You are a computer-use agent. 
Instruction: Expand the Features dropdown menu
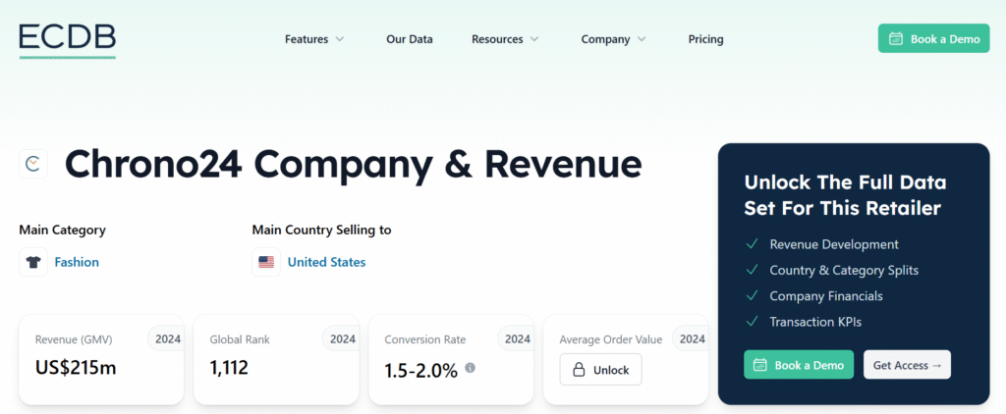pyautogui.click(x=314, y=39)
